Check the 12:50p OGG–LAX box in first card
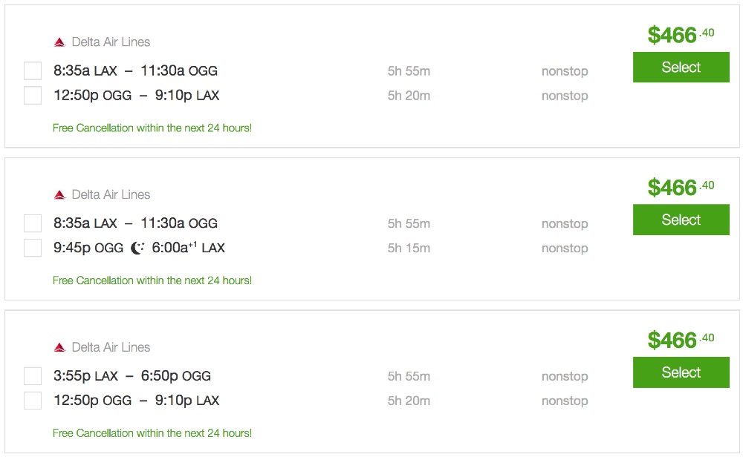Viewport: 743px width, 457px height. coord(33,96)
